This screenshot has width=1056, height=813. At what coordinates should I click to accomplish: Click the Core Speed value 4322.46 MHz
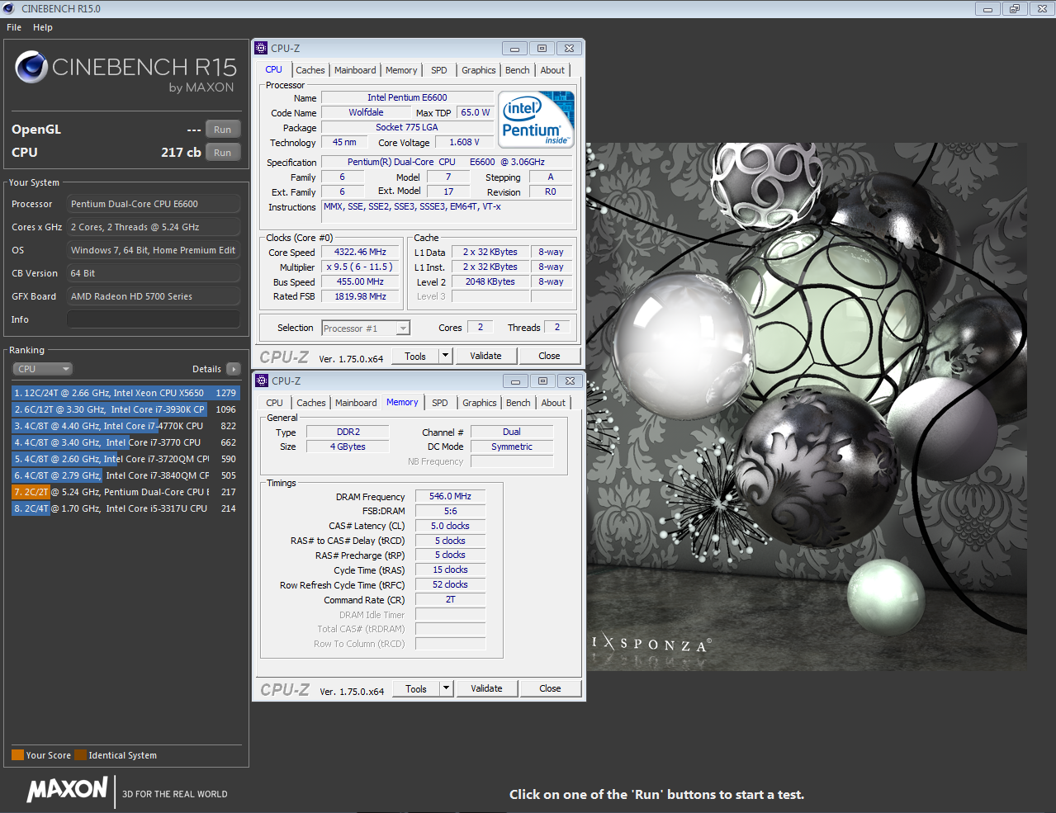pos(360,253)
